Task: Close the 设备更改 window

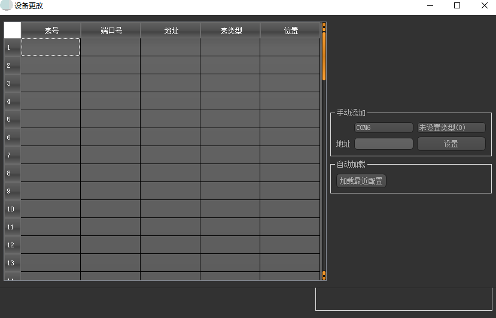Action: tap(484, 6)
